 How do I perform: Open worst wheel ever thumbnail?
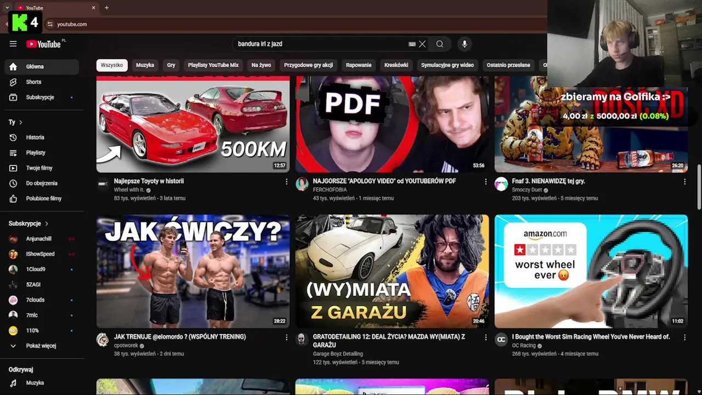[591, 271]
